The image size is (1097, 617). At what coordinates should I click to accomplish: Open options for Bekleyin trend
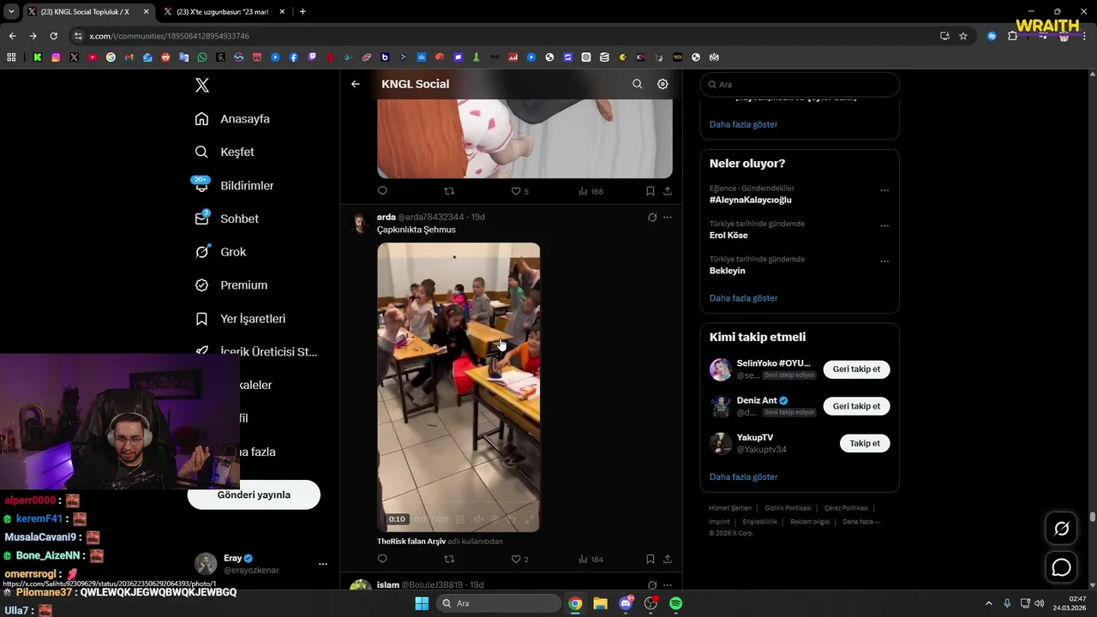tap(884, 261)
